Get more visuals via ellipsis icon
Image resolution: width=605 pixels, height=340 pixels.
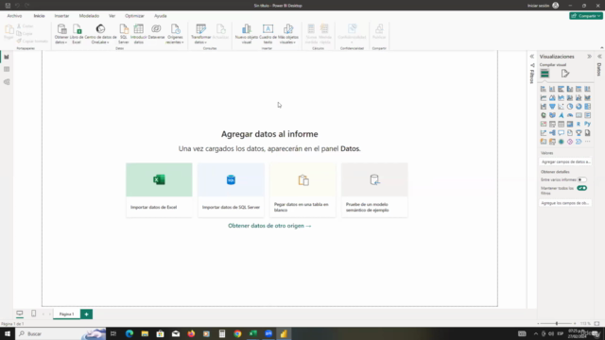pyautogui.click(x=588, y=142)
